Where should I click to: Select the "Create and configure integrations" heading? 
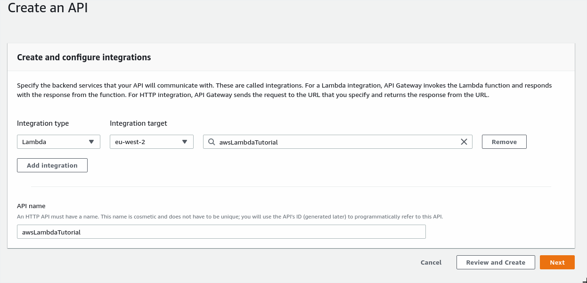coord(84,57)
